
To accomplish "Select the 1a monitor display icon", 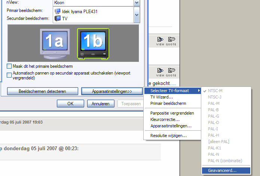I will click(x=55, y=44).
